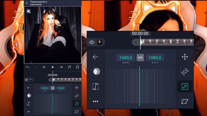
Task: Click 00:00:00 timecode in enlarged panel
Action: click(x=140, y=34)
